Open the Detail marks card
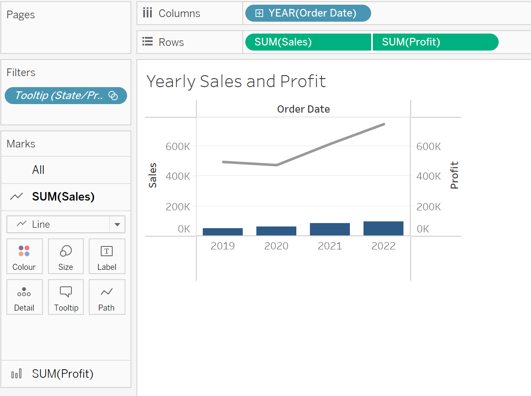The image size is (531, 396). pyautogui.click(x=24, y=297)
